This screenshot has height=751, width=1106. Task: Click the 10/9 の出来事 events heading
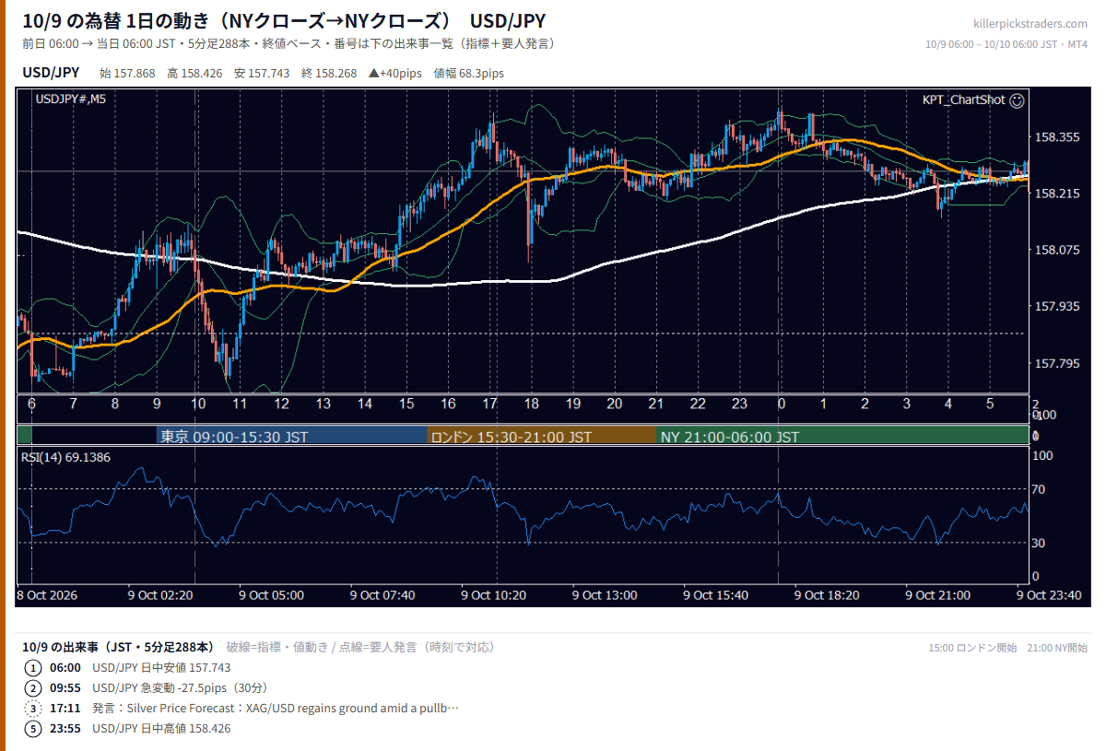pyautogui.click(x=118, y=648)
